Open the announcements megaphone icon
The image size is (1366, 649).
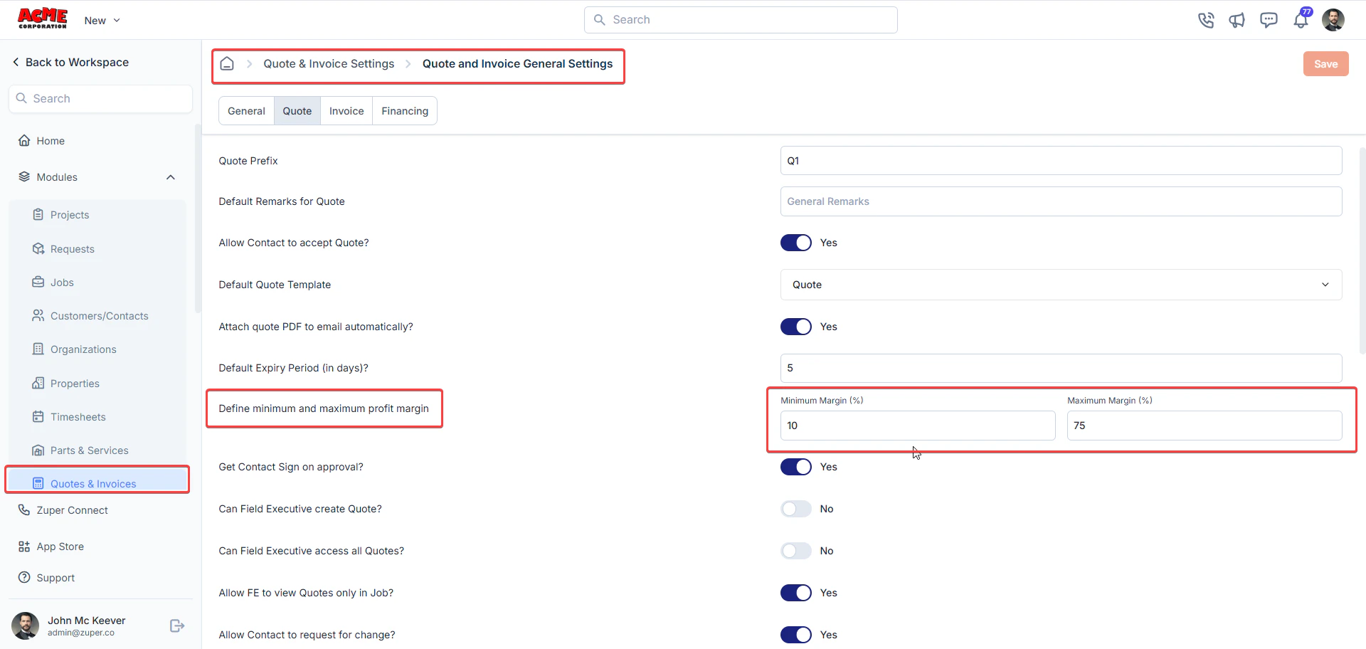coord(1237,20)
